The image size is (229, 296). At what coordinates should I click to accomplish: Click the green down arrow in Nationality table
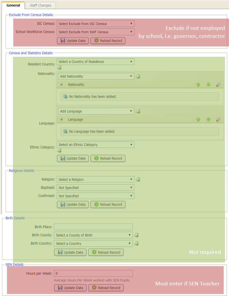208,85
